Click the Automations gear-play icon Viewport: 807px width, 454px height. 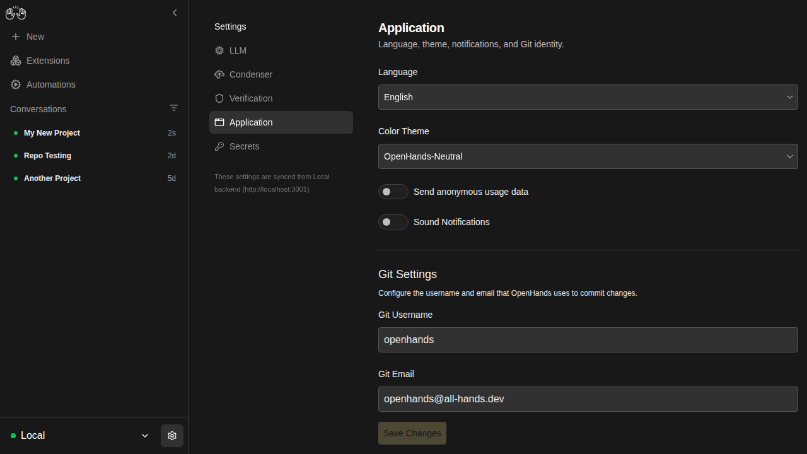(16, 84)
